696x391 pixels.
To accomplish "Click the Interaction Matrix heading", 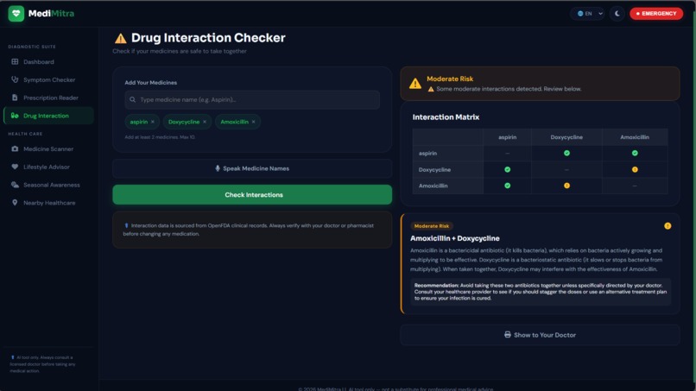I will pos(446,117).
